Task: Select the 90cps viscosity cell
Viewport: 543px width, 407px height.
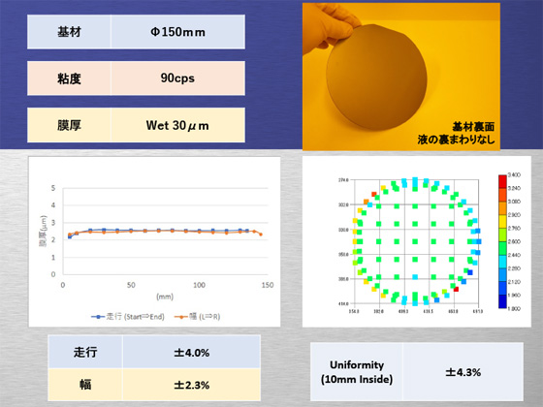Action: tap(178, 78)
